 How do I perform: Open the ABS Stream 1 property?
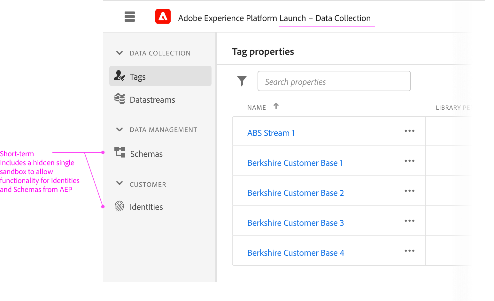tap(271, 133)
